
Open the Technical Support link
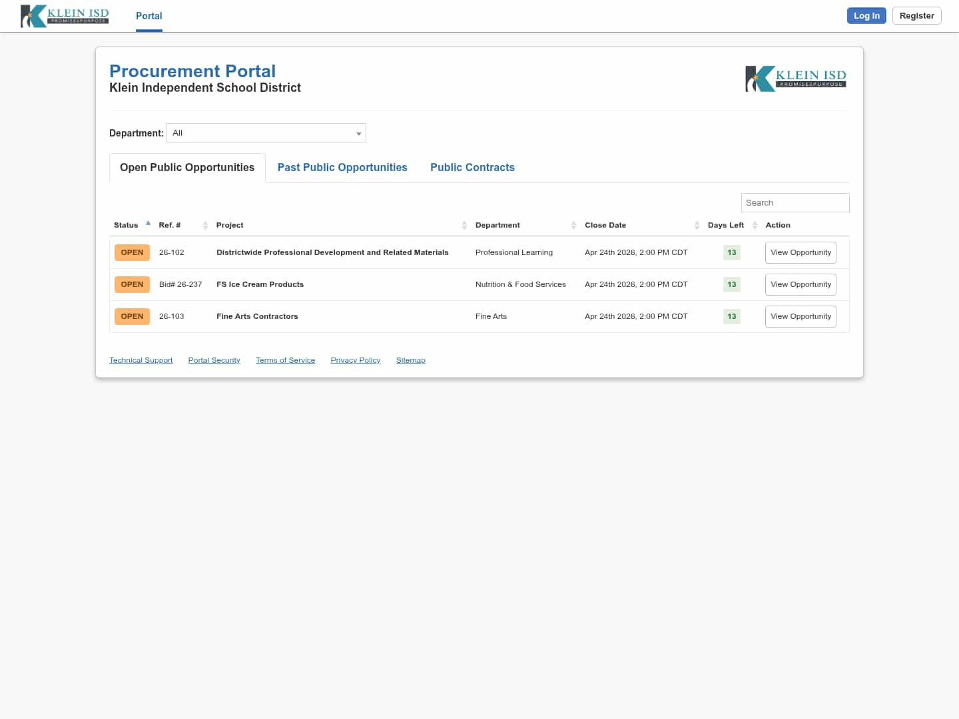pyautogui.click(x=141, y=360)
